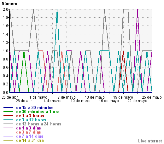Click the 'de 30 minutos a 1 ora' legend label
This screenshot has width=164, height=144.
coord(38,112)
